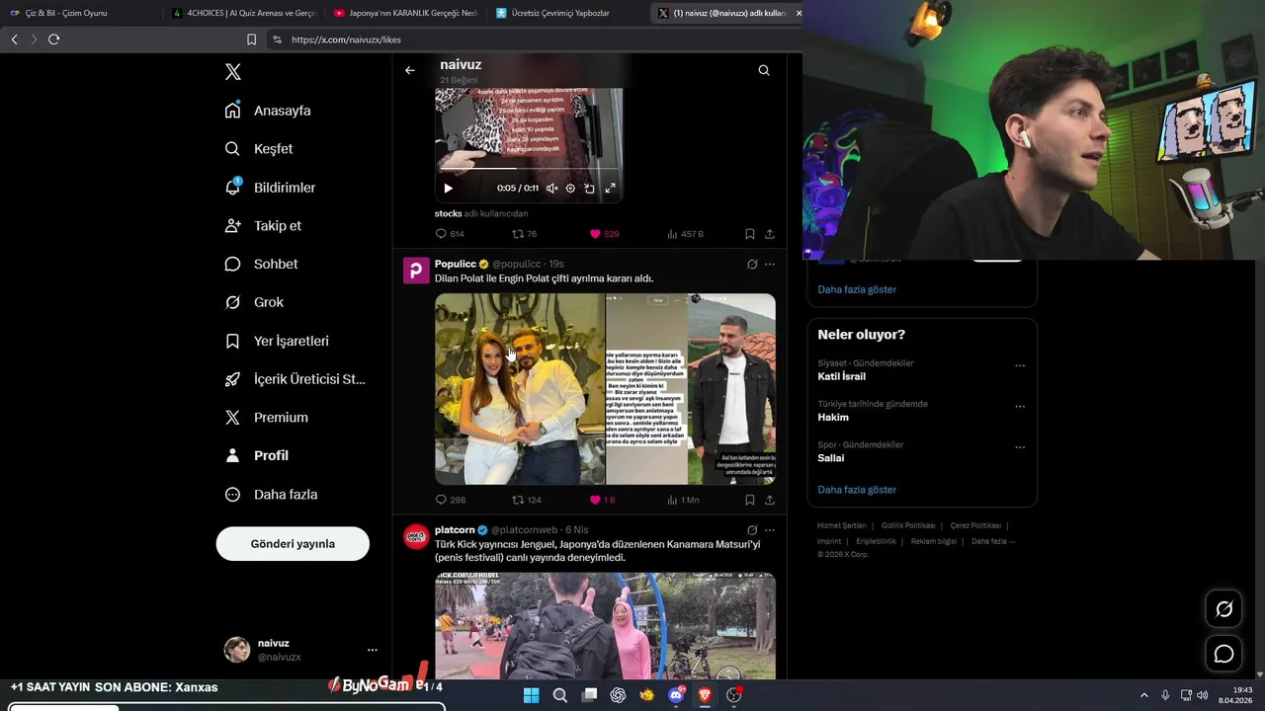Bookmark the stocks video post

[x=749, y=234]
